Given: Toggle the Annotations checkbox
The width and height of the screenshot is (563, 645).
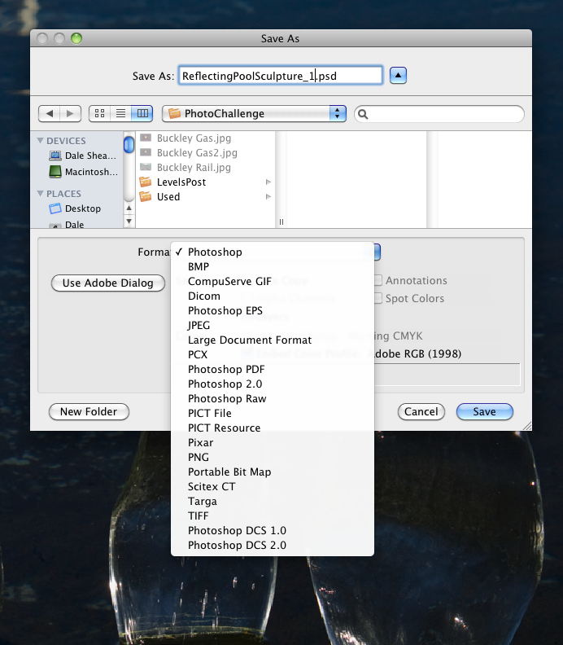Looking at the screenshot, I should point(378,280).
